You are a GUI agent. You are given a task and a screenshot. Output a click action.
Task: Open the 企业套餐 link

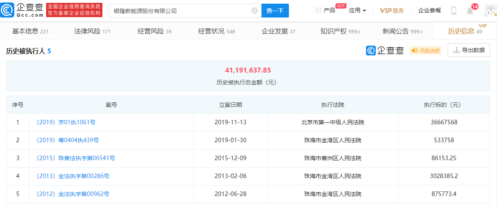click(430, 10)
